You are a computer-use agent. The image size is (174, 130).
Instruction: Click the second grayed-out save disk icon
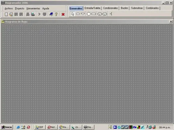tap(21, 14)
